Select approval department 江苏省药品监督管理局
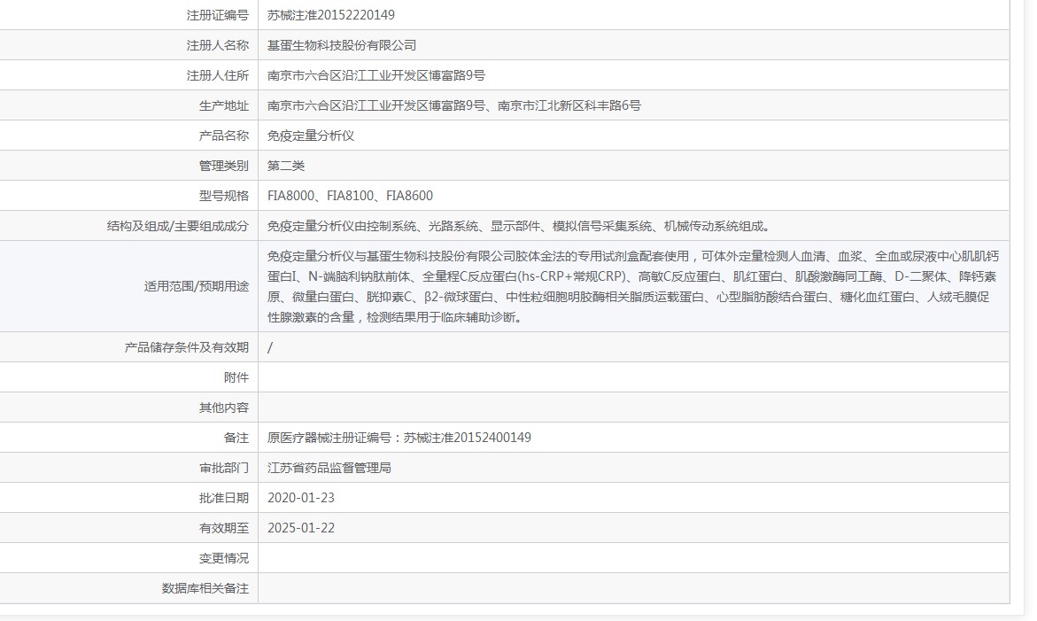This screenshot has width=1037, height=621. coord(329,469)
